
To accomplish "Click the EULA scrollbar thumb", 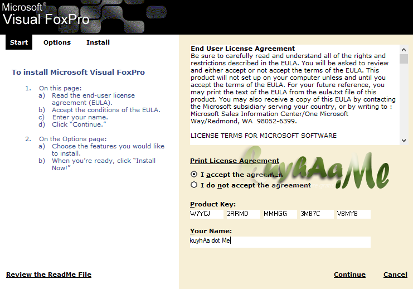I will (x=404, y=59).
